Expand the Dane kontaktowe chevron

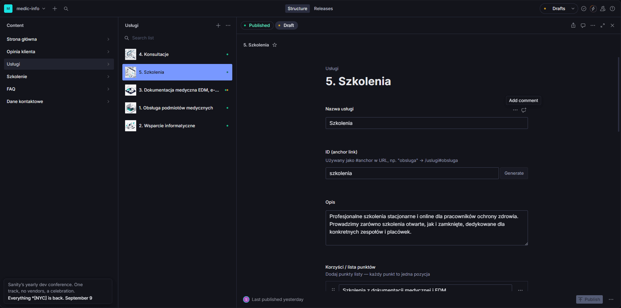[x=108, y=102]
